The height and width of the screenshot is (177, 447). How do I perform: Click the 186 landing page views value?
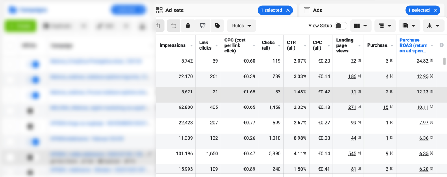coord(352,76)
